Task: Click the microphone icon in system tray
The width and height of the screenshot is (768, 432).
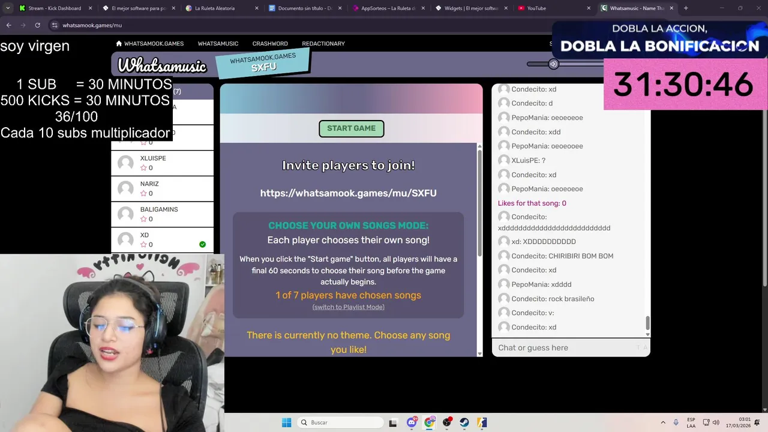Action: coord(676,422)
